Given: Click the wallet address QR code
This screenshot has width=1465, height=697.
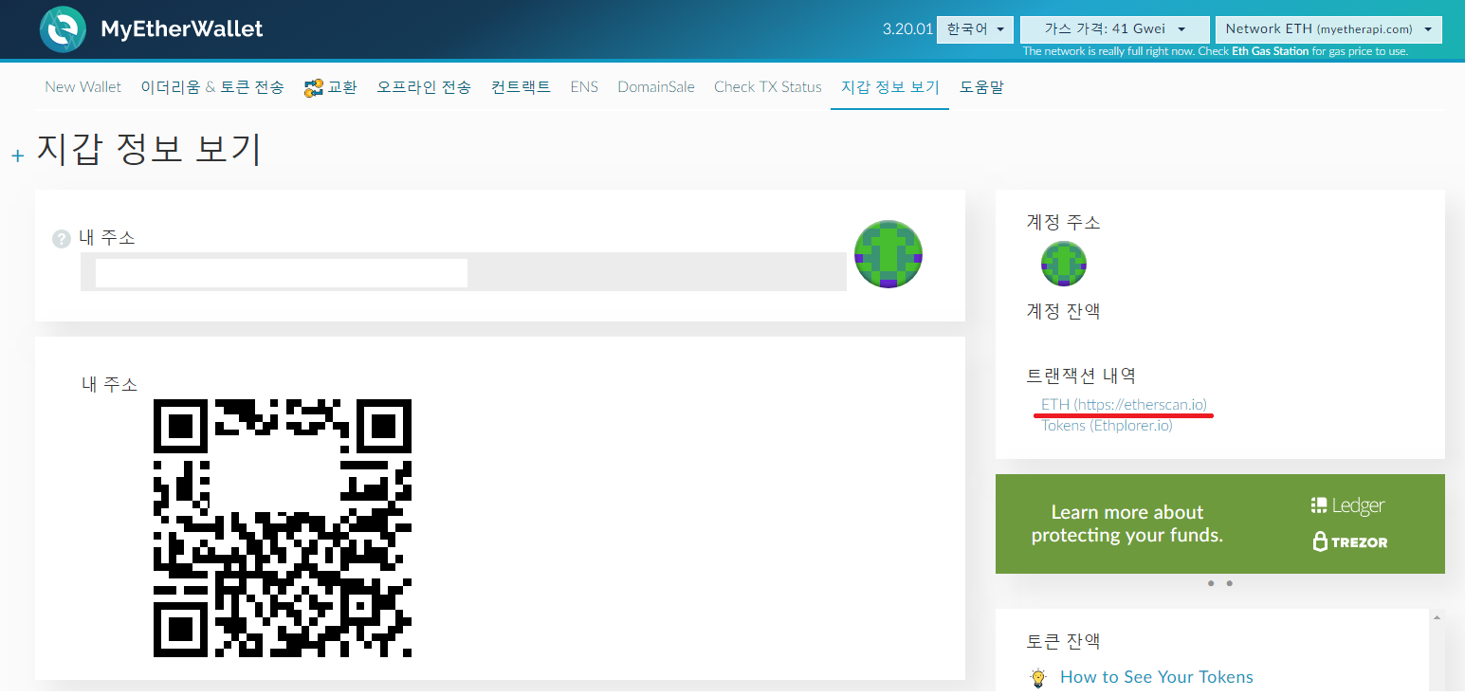Looking at the screenshot, I should pyautogui.click(x=283, y=528).
